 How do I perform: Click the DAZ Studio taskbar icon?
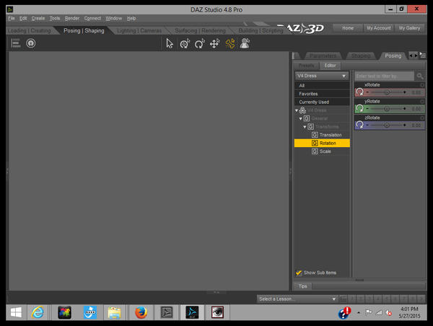[x=192, y=312]
